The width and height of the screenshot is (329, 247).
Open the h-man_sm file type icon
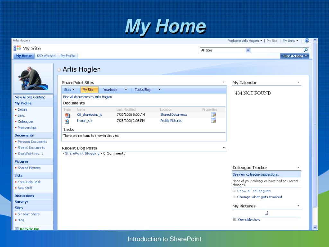67,121
